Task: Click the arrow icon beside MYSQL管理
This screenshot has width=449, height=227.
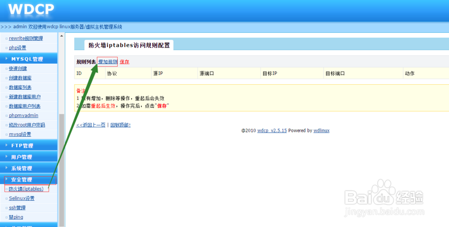Action: (x=7, y=58)
